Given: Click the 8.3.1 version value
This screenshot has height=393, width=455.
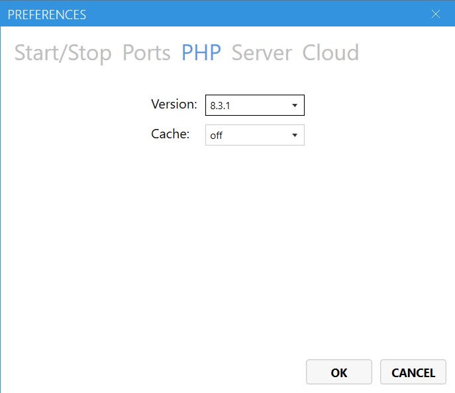Looking at the screenshot, I should tap(219, 106).
